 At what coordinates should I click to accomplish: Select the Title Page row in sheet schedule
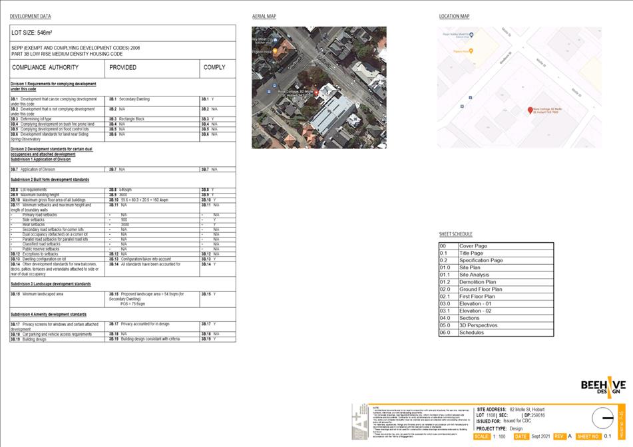(496, 253)
